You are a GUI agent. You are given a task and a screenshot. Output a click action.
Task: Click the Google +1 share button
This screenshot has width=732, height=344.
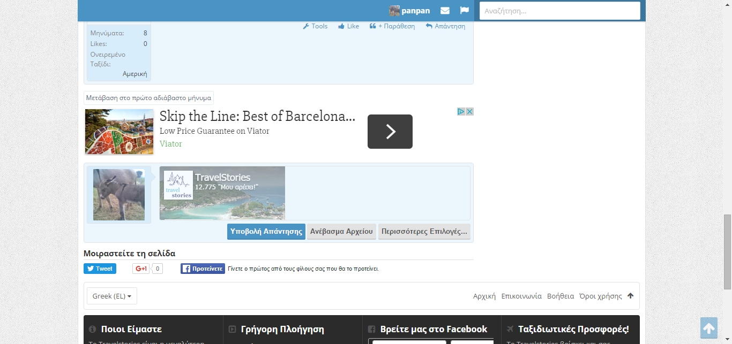click(141, 269)
